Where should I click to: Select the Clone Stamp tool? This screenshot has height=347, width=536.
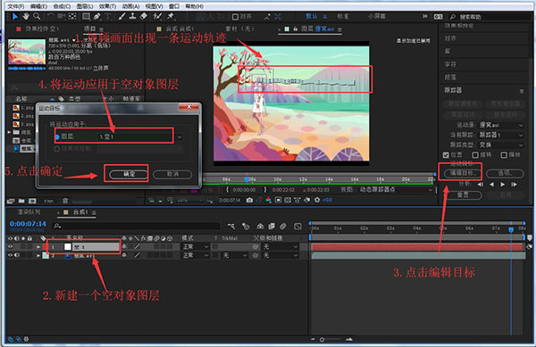[132, 16]
